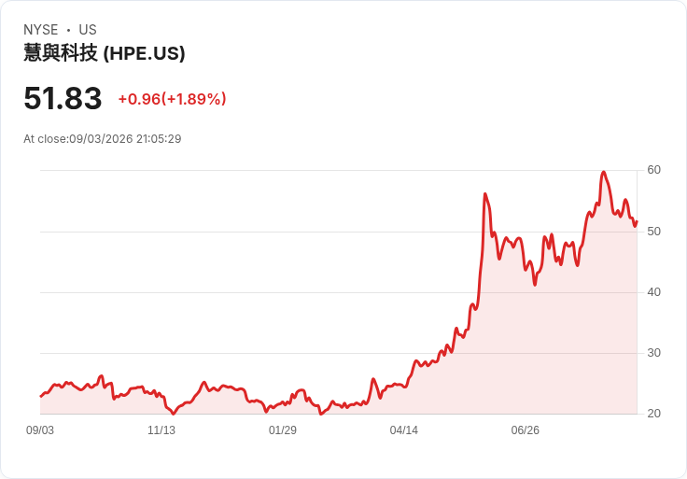The image size is (687, 479).
Task: Click the 09/03 date label on x-axis
Action: coord(40,430)
